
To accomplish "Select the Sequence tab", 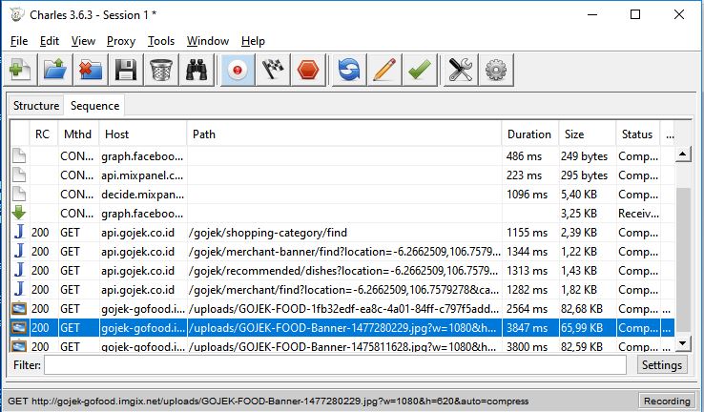I will tap(94, 106).
